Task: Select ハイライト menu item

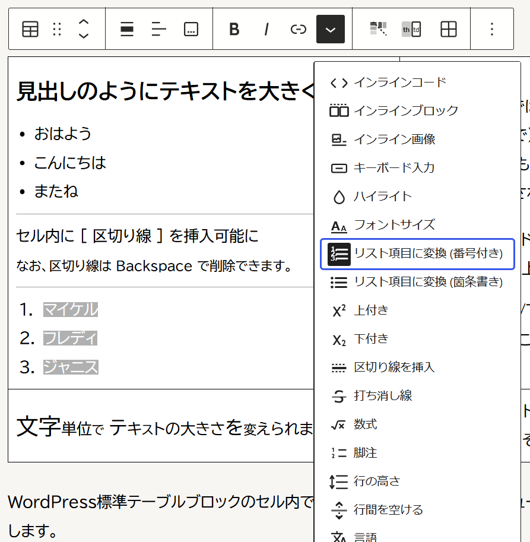Action: coord(417,196)
